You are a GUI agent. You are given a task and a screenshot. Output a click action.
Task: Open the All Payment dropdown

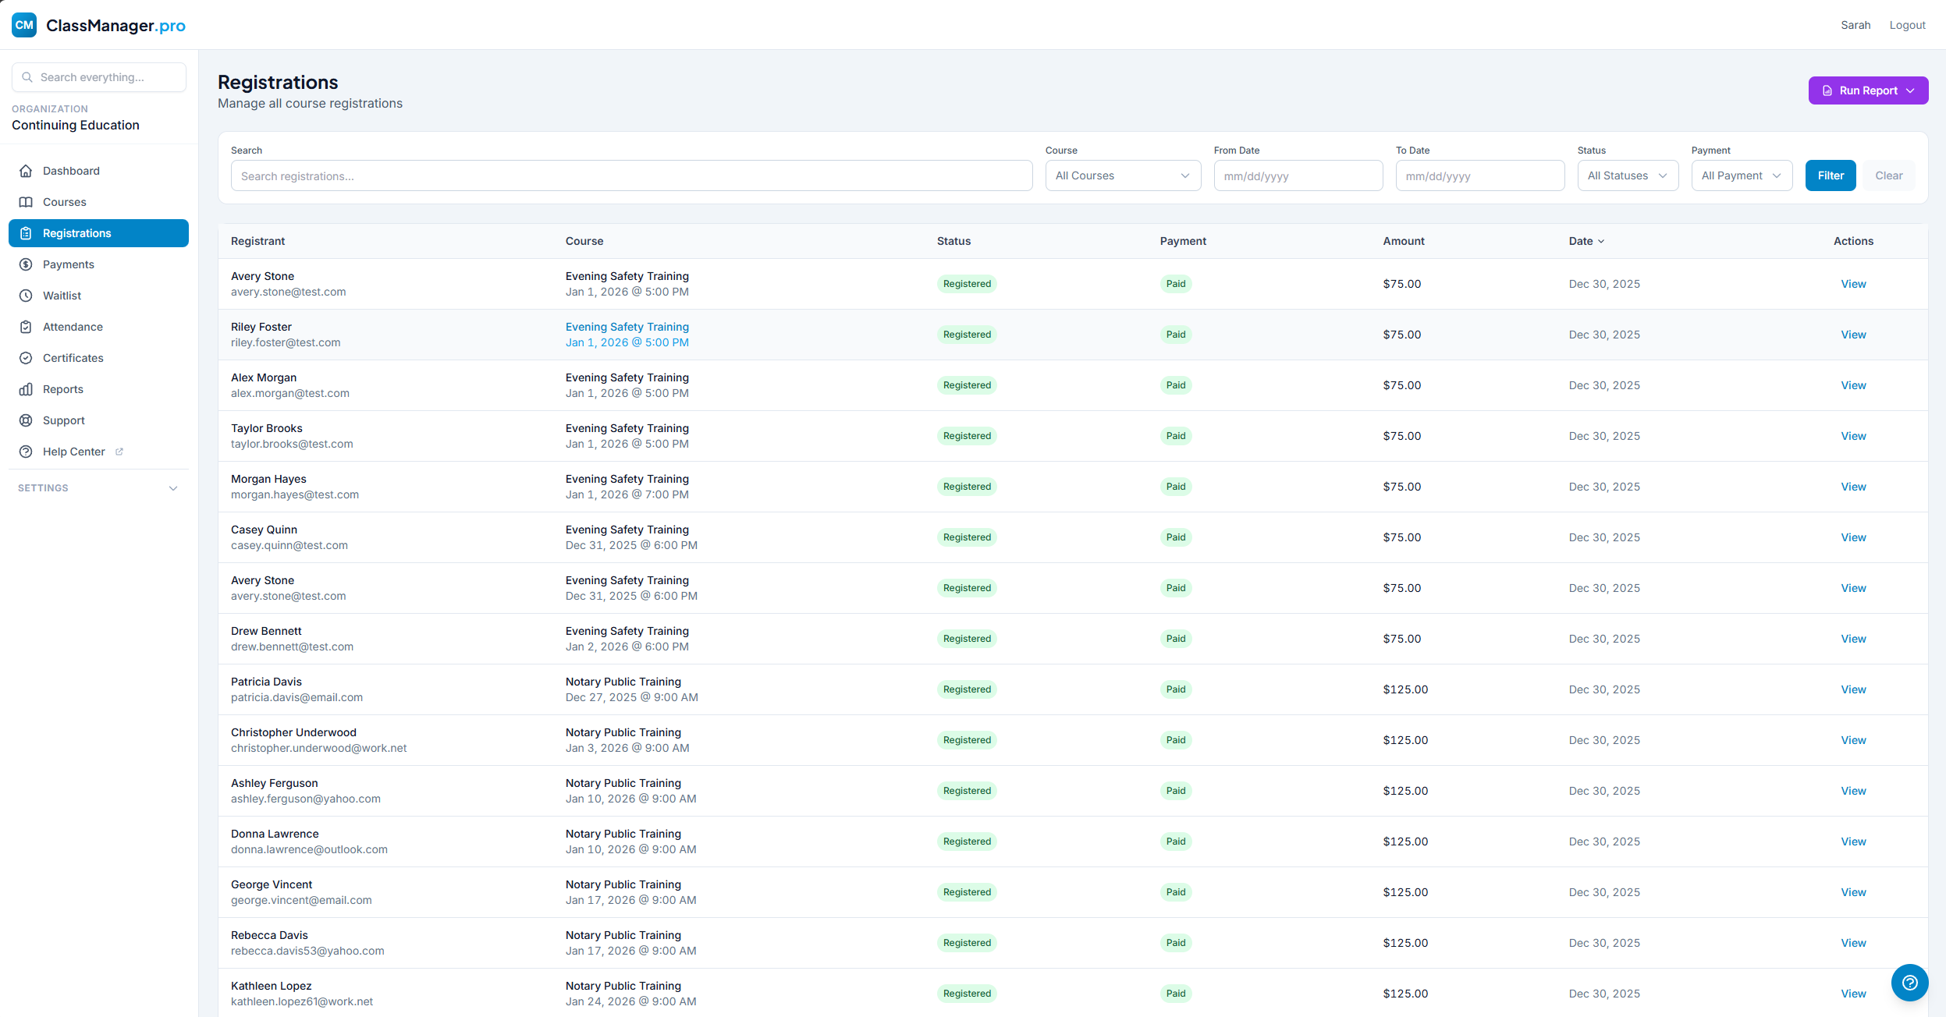[x=1741, y=175]
